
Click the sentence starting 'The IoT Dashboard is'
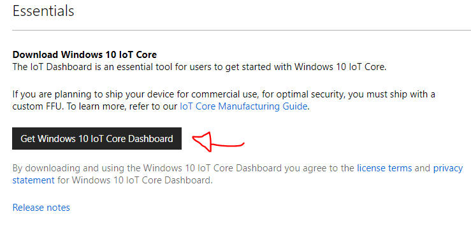(199, 67)
